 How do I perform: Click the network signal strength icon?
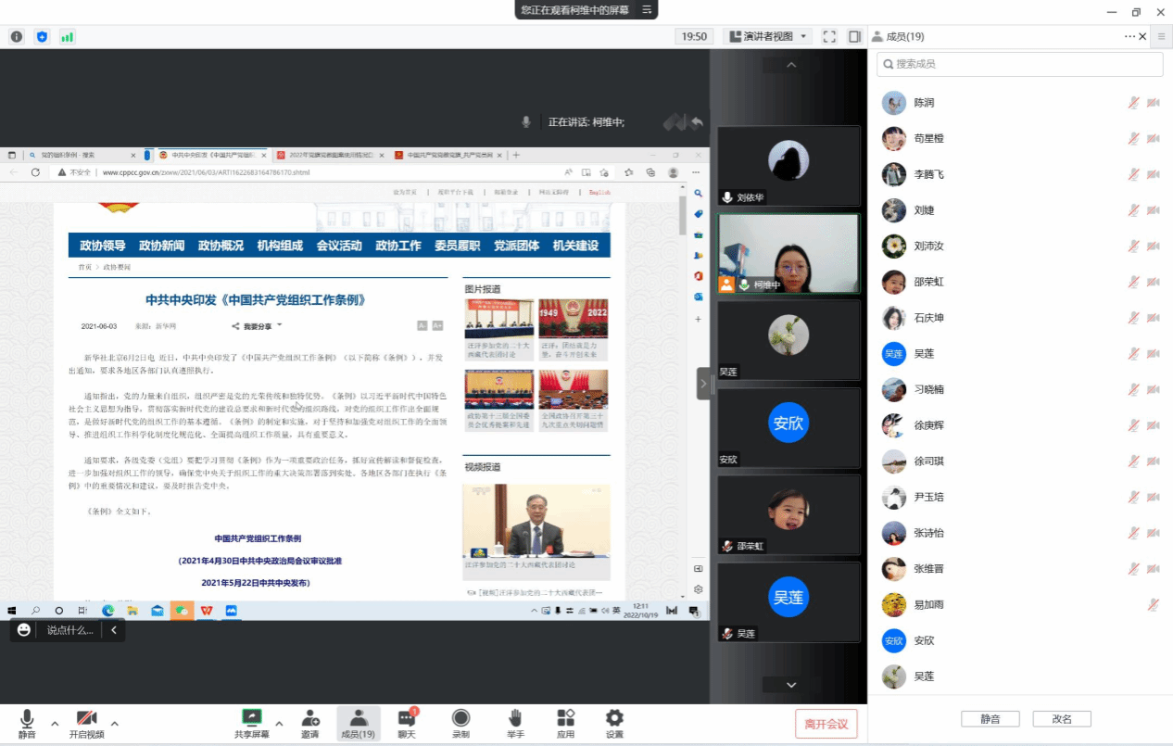pos(67,36)
